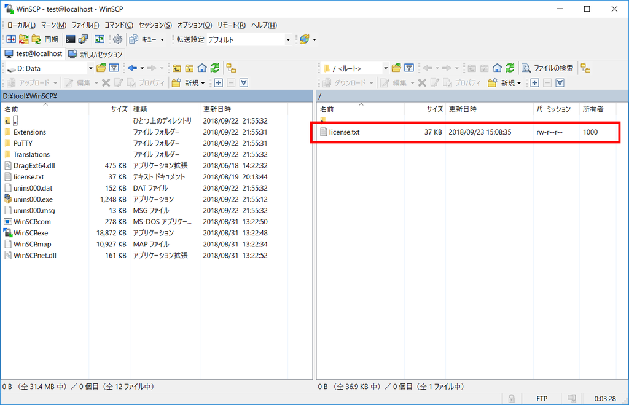Select unins000.exe in local panel

tap(33, 199)
